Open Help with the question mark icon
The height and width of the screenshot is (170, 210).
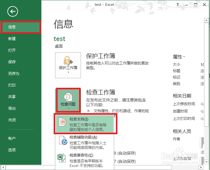pos(178,5)
